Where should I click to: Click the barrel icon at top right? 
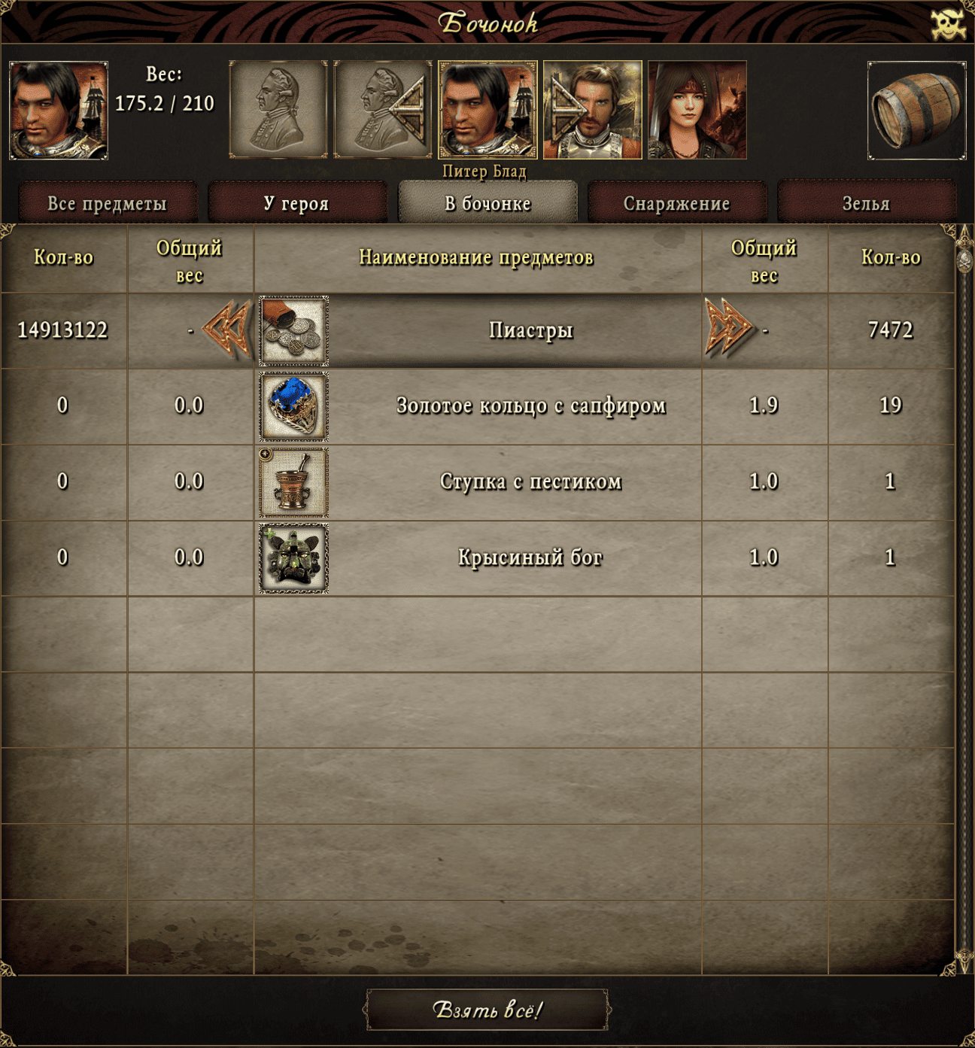(x=916, y=111)
